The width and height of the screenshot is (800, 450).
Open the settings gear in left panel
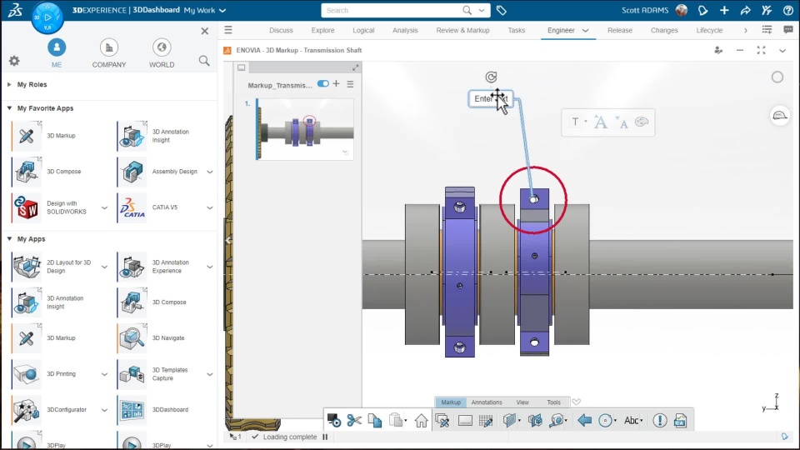tap(14, 61)
